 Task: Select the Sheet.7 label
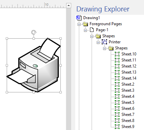point(128,115)
